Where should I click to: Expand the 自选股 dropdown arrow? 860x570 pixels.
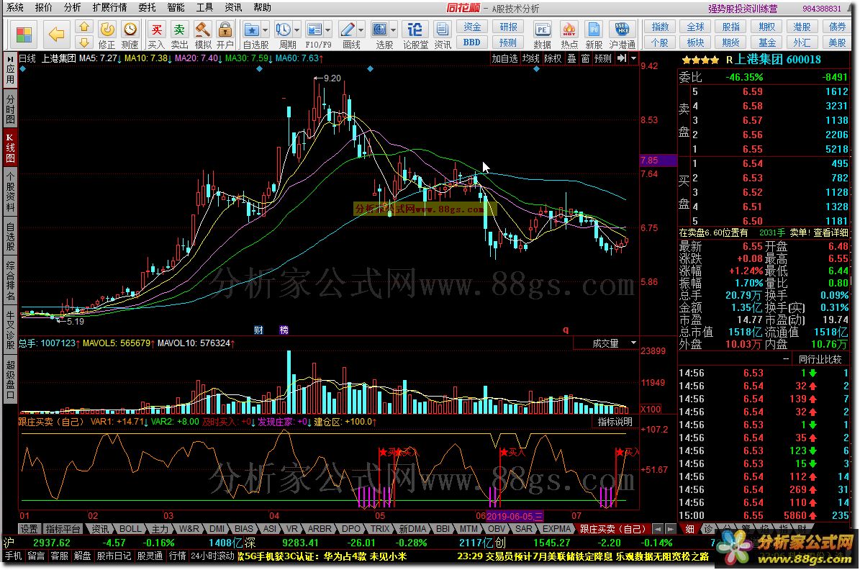(x=266, y=30)
